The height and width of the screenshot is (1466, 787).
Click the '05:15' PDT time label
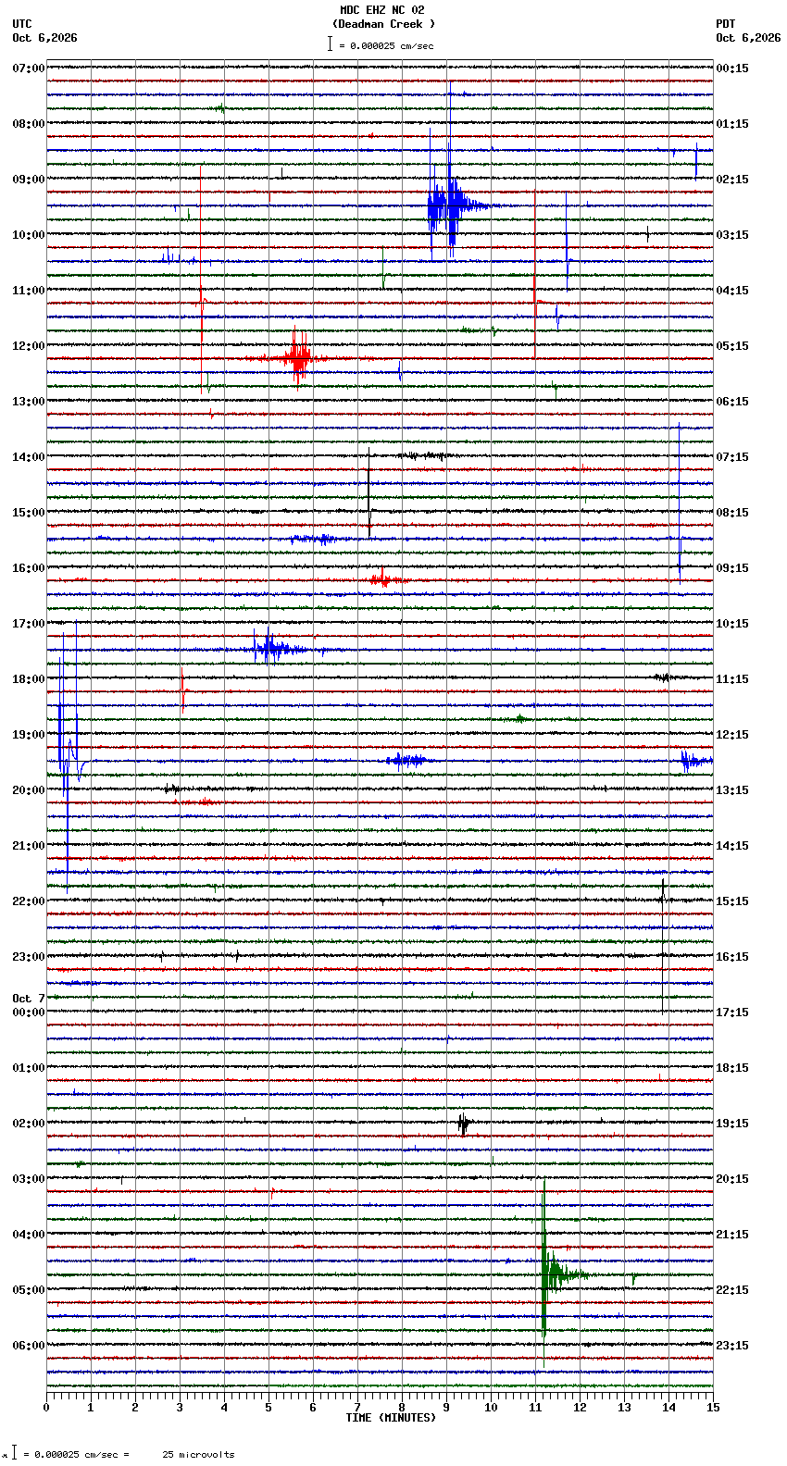732,346
